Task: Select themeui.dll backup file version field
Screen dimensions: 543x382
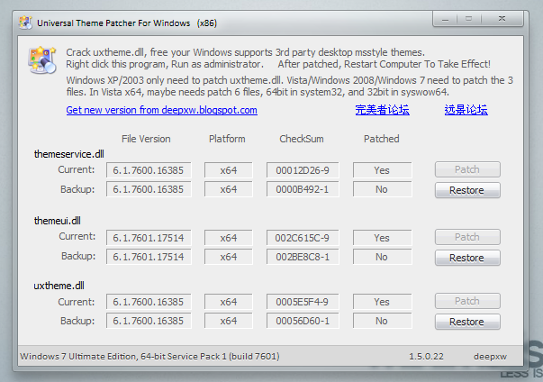Action: coord(149,257)
